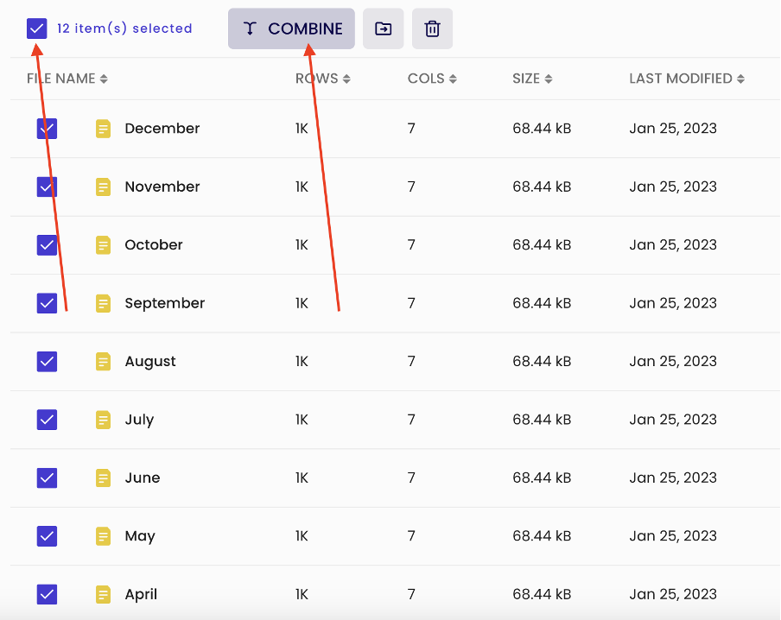This screenshot has width=781, height=620.
Task: Deselect the checkbox for the August file
Action: (x=47, y=361)
